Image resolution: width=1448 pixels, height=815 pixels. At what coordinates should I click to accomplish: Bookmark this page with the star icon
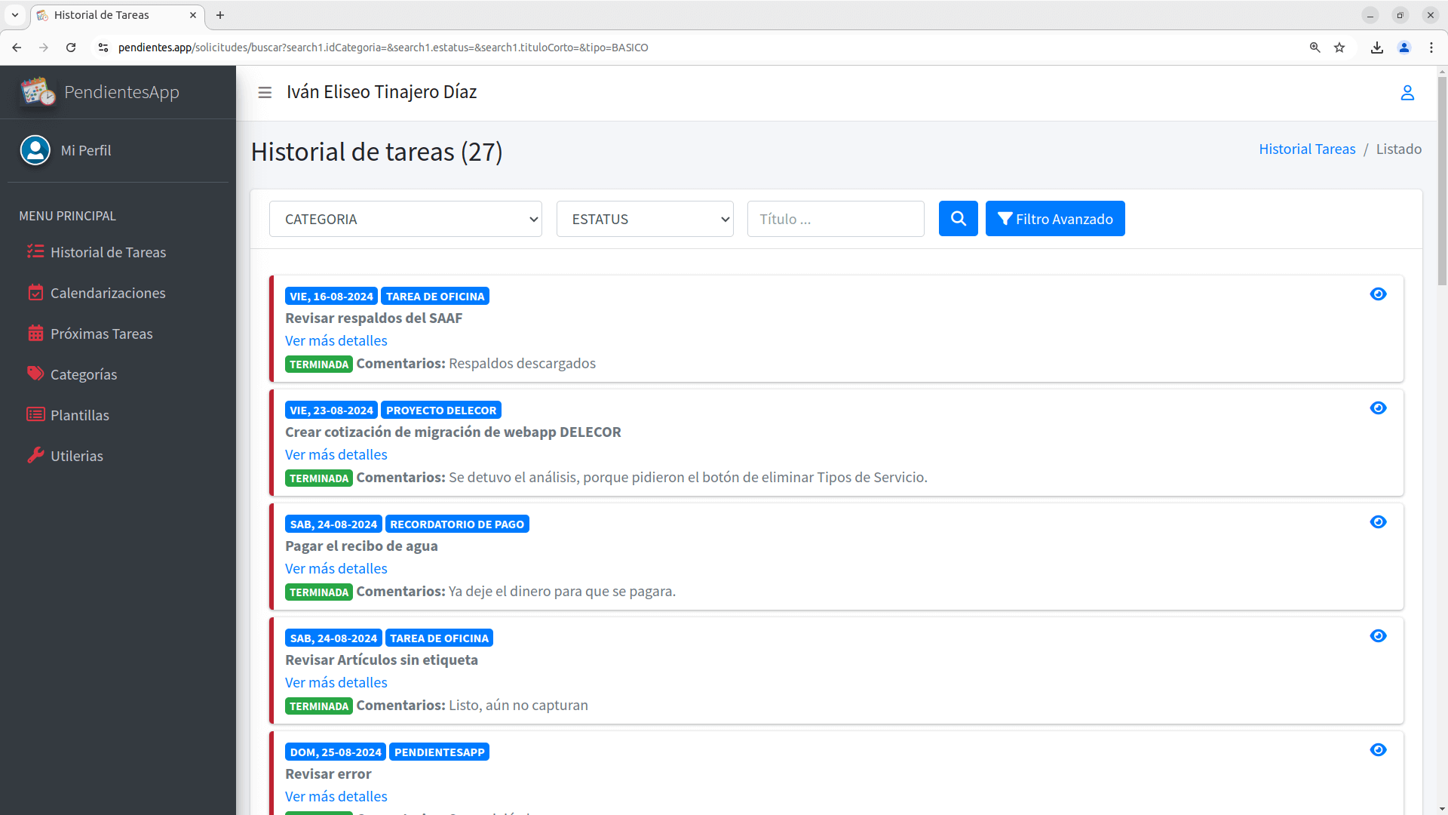pos(1339,48)
